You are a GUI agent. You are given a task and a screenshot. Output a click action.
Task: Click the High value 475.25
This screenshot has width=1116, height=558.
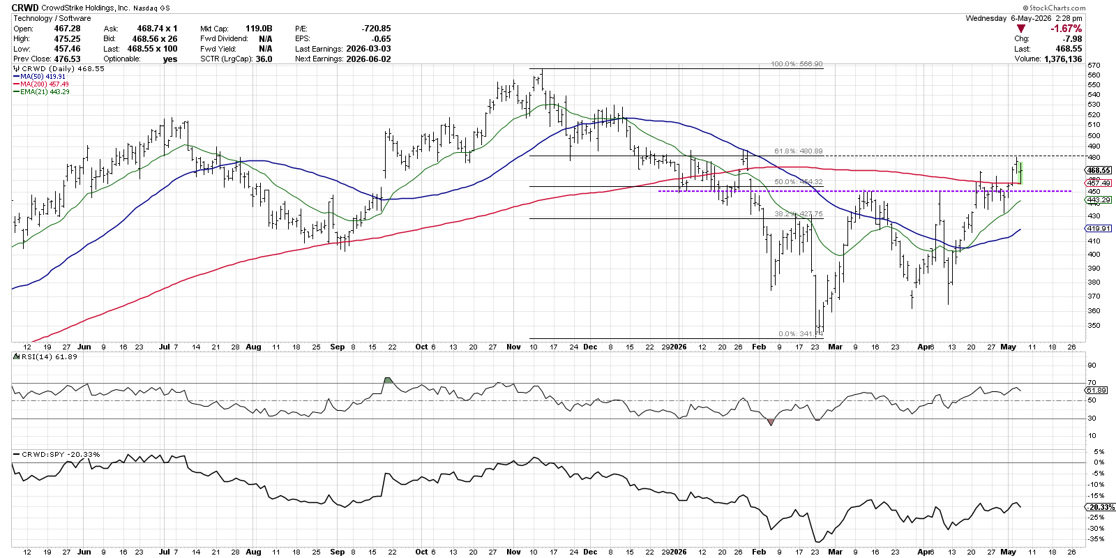[68, 39]
